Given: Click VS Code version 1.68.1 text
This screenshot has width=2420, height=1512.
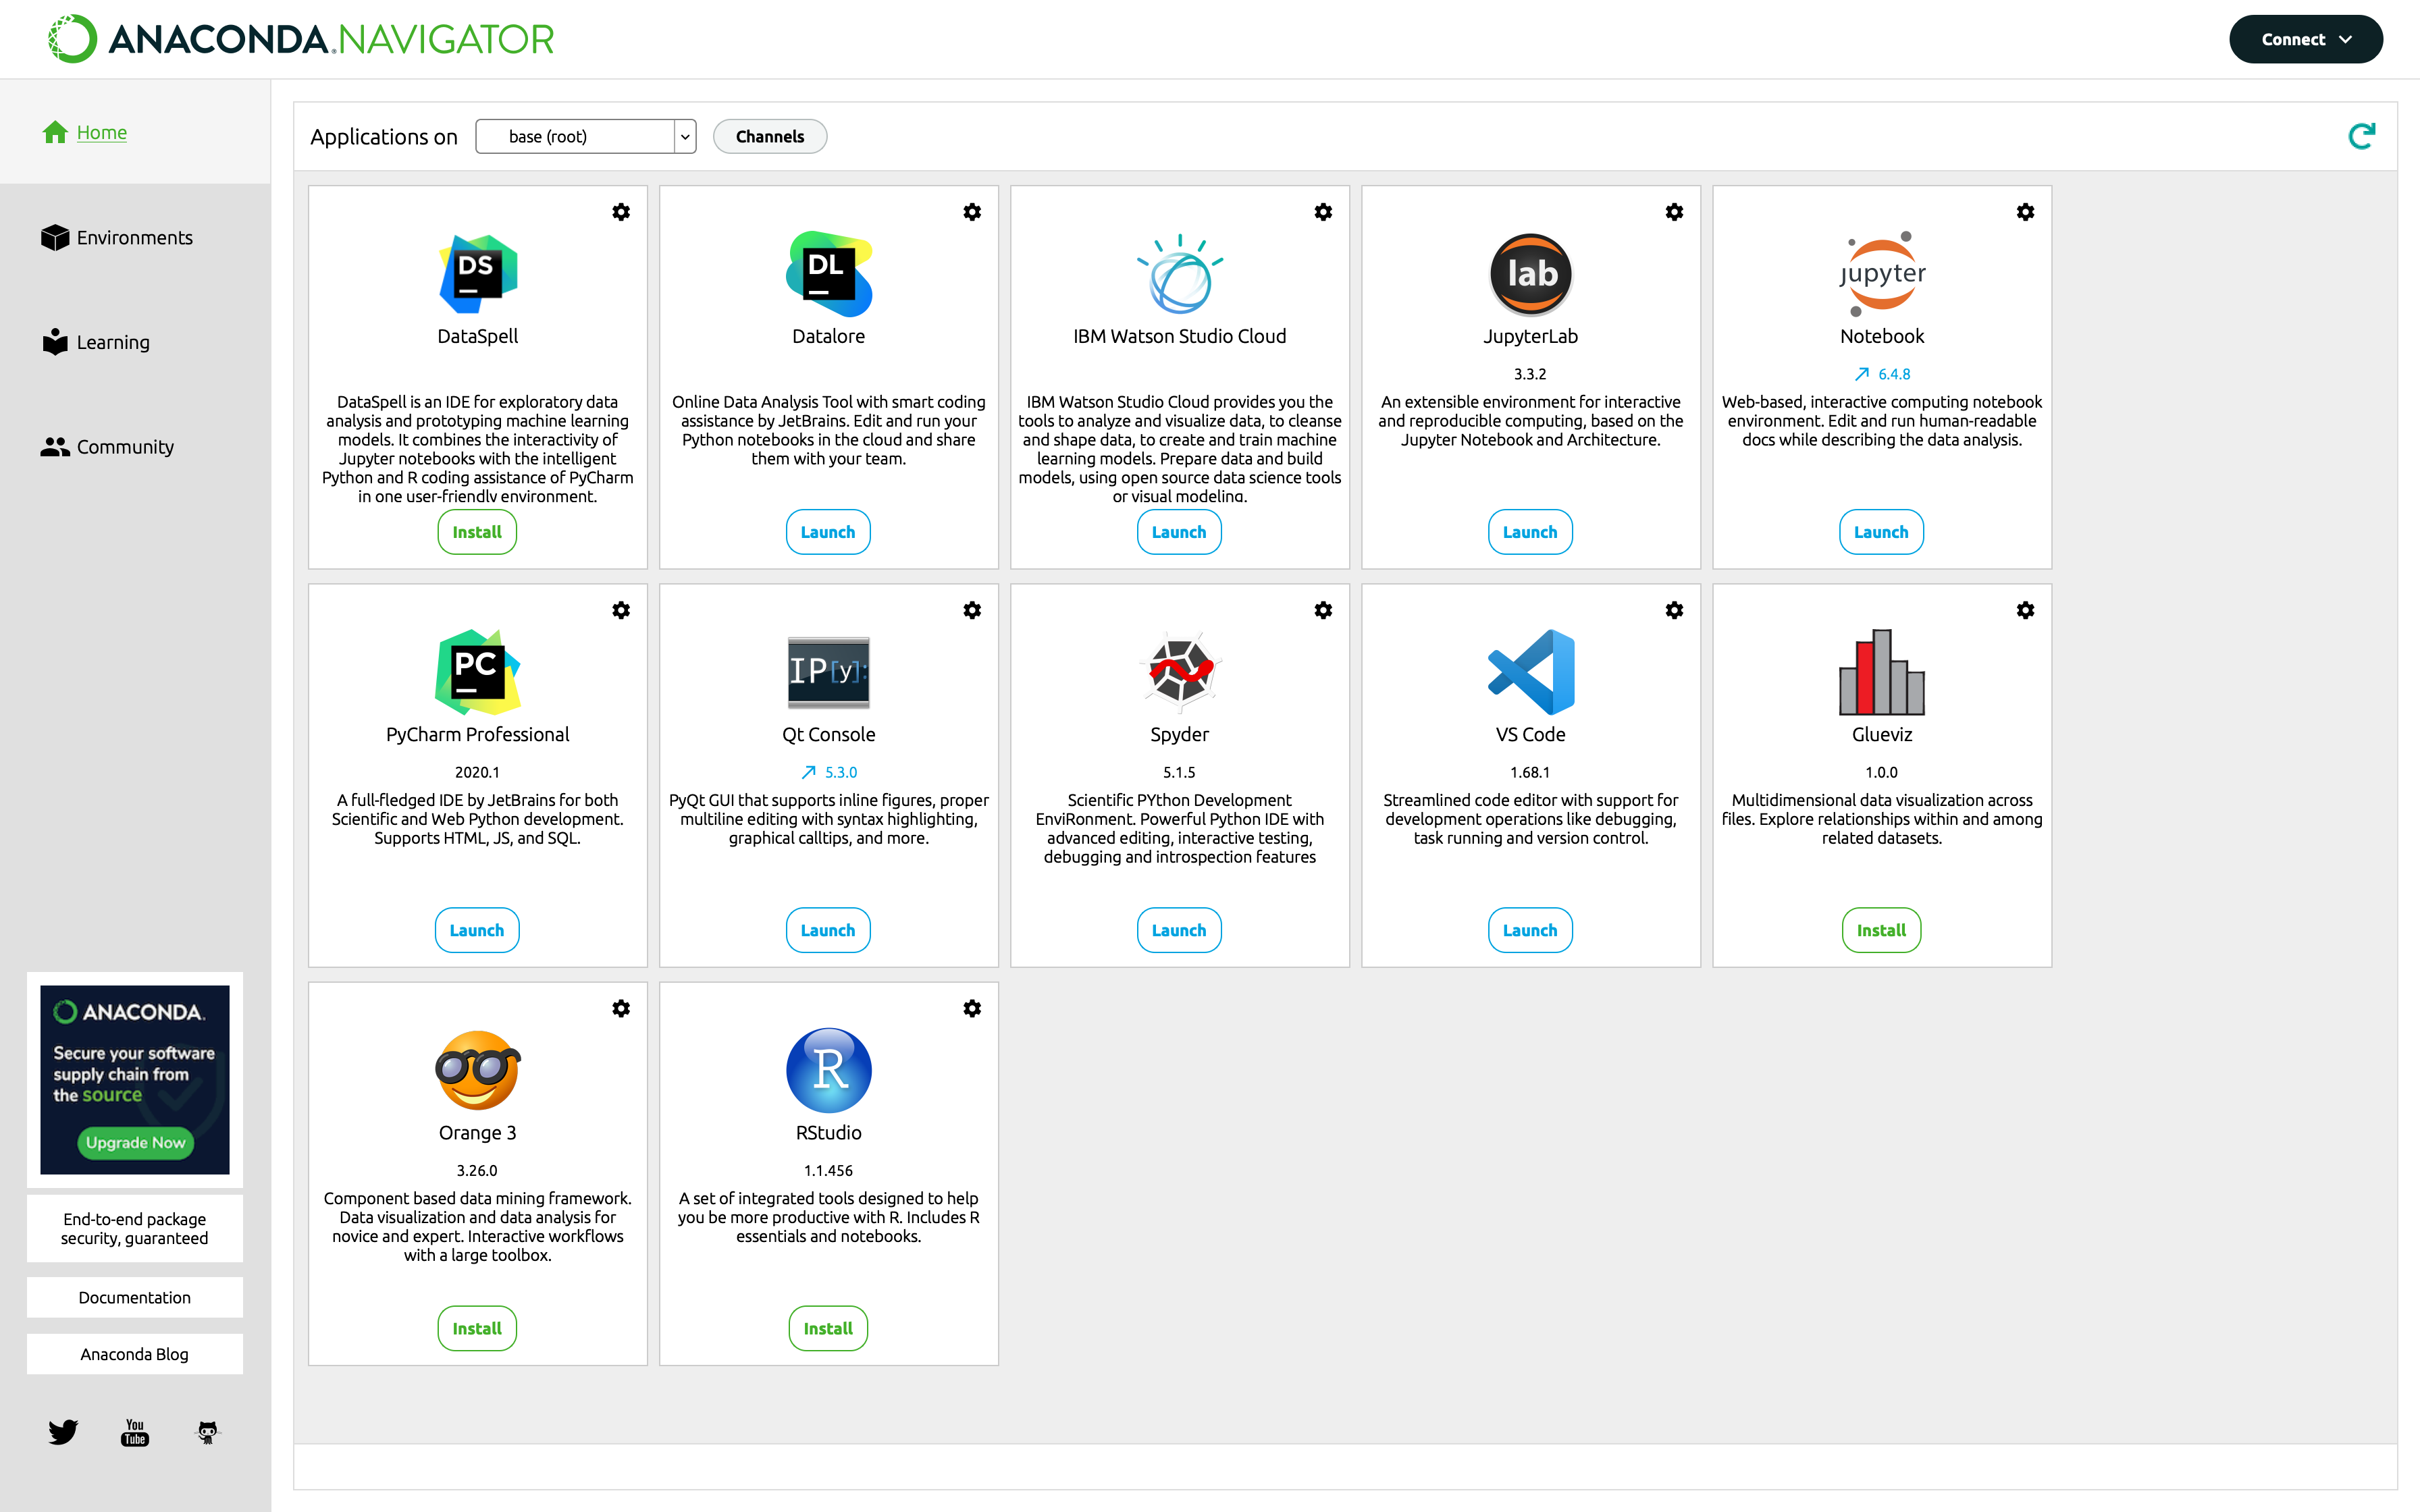Looking at the screenshot, I should [1530, 772].
